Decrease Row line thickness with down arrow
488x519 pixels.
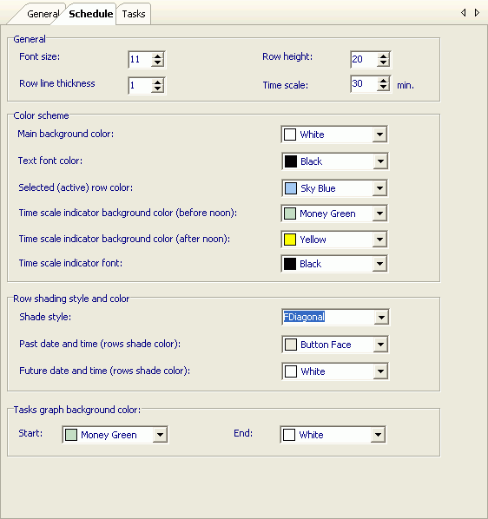[157, 89]
